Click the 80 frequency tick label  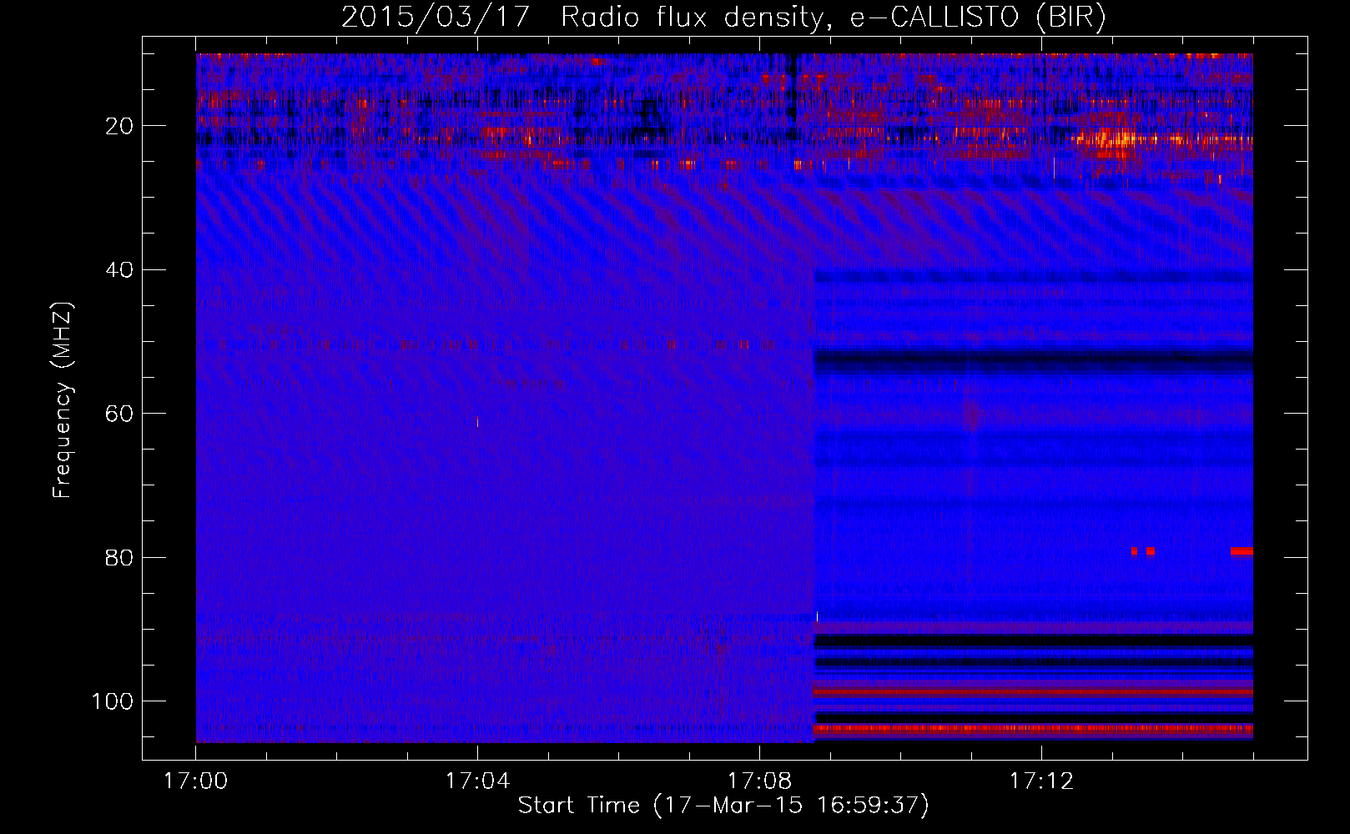click(119, 557)
